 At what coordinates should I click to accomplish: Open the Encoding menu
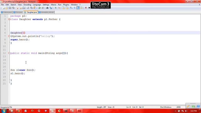pos(27,5)
